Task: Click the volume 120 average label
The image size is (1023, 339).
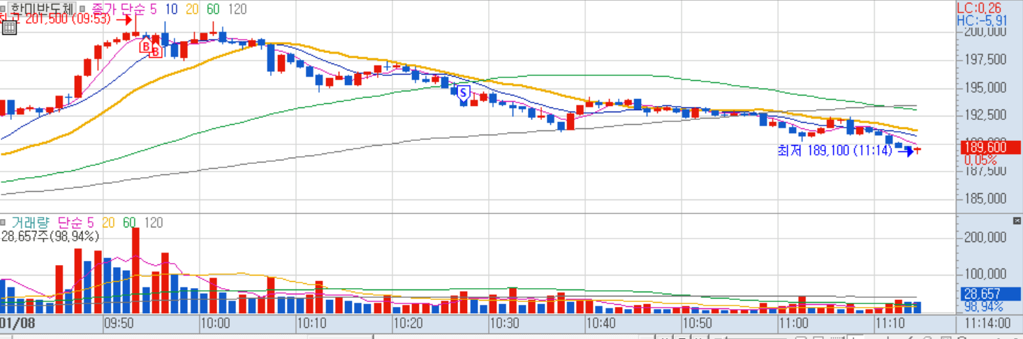Action: [154, 223]
